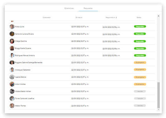Click Rodrigues Manuel Antonio's avatar
Viewport: 166px width, 118px height.
(12, 55)
